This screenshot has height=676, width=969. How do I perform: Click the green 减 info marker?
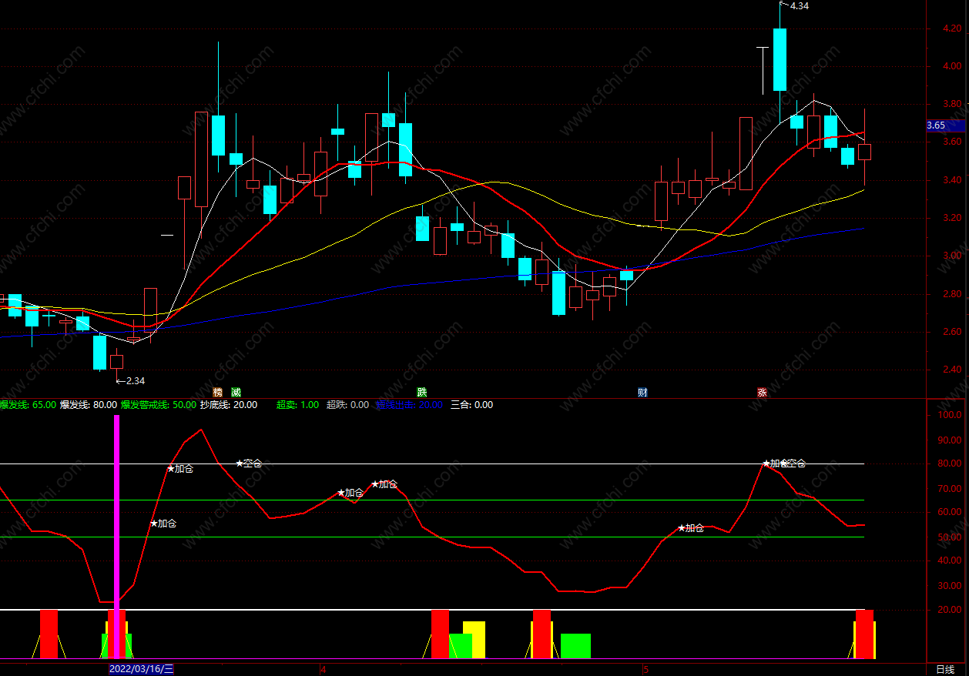click(236, 392)
